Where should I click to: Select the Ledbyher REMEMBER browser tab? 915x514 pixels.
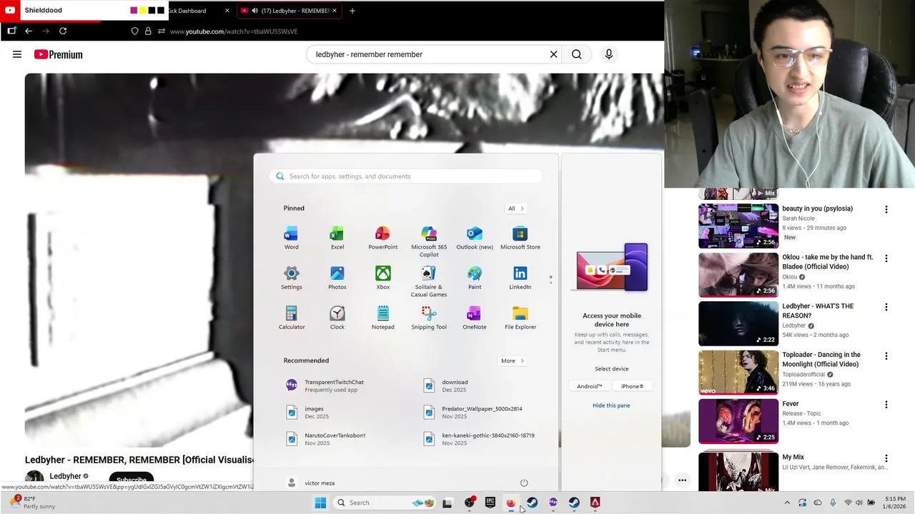289,11
